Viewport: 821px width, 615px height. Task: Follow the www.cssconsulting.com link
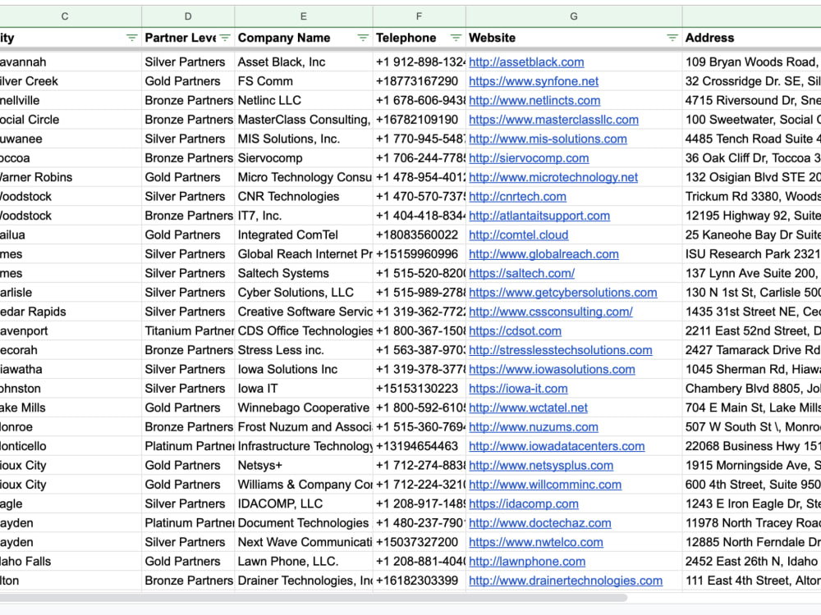pos(551,312)
